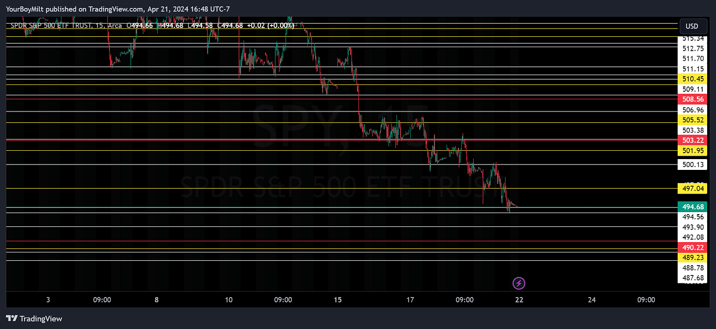This screenshot has width=716, height=329.
Task: Select the yellow 505.52 price label
Action: 692,120
